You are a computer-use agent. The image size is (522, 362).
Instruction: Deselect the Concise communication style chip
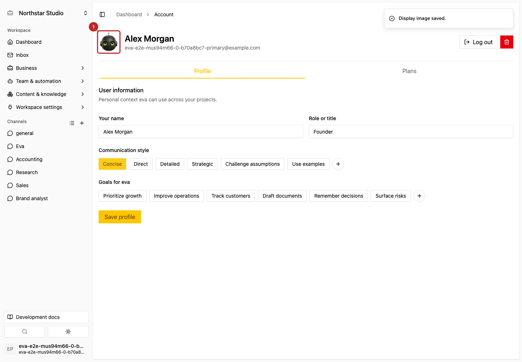pos(112,164)
